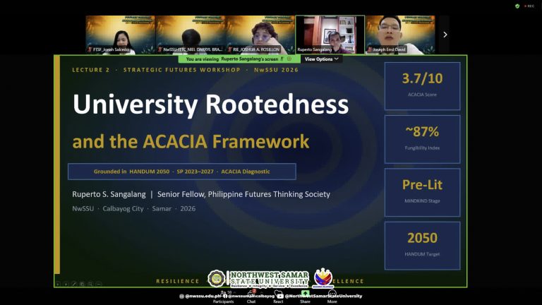Click the Pre-Lit MINDKIND Stage card
Image resolution: width=542 pixels, height=305 pixels.
pyautogui.click(x=423, y=192)
